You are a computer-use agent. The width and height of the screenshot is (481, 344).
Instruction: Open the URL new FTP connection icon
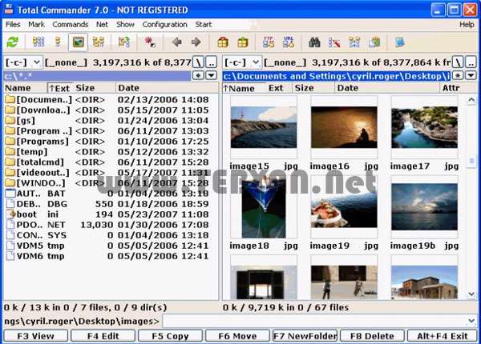point(288,42)
